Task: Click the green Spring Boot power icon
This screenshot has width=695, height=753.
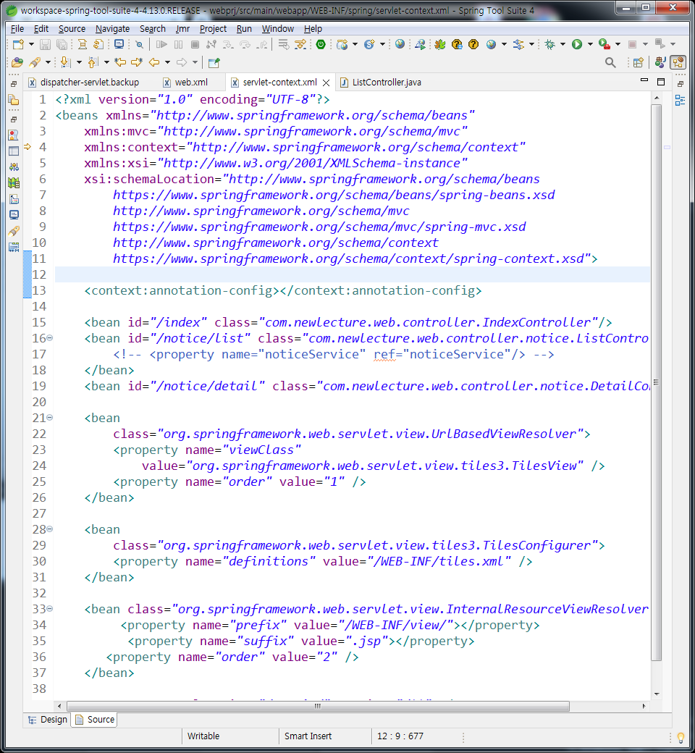Action: (x=321, y=45)
